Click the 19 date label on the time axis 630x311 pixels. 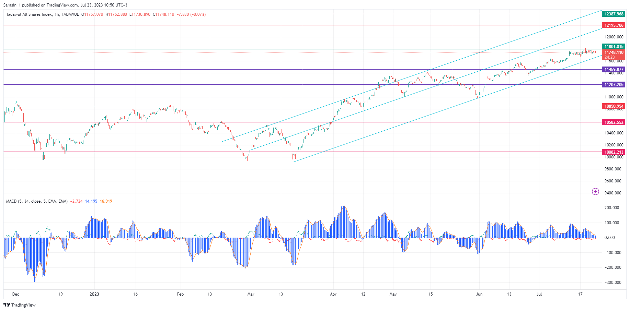60,294
